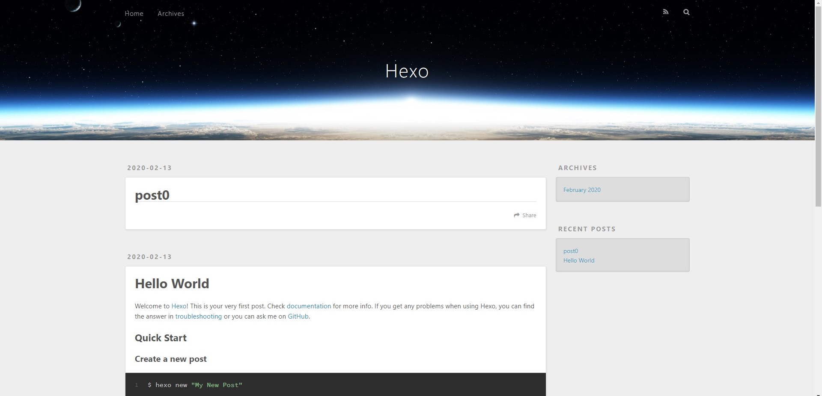Click the Share arrow icon on post0
This screenshot has height=396, width=822.
point(517,215)
